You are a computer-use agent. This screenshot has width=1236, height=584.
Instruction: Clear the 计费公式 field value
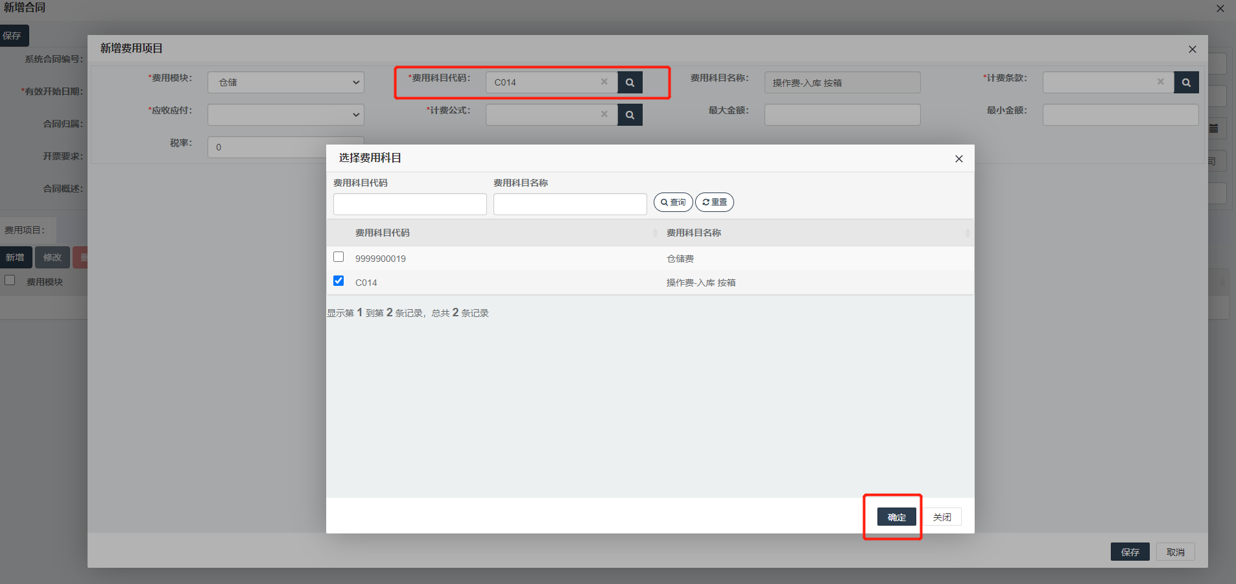tap(604, 114)
